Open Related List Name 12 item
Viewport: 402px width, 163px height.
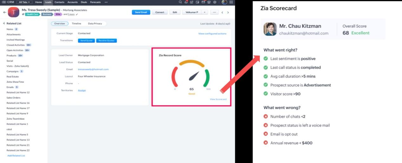coord(18,92)
